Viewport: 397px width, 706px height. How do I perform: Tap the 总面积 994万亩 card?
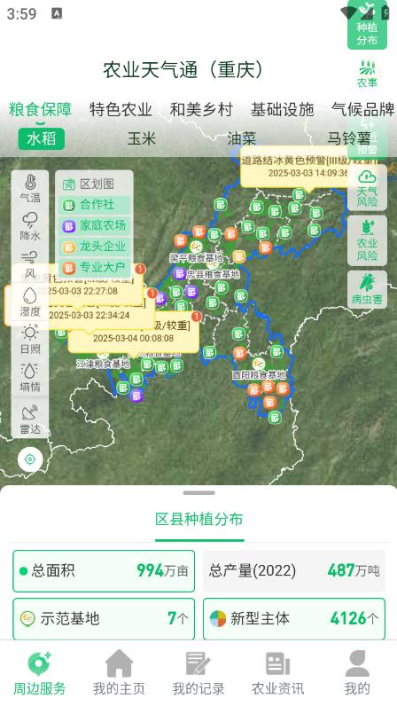[104, 571]
